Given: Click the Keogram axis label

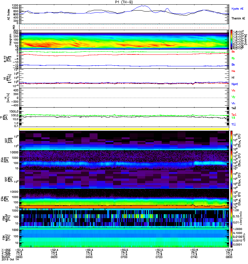Looking at the screenshot, I should tap(10, 39).
